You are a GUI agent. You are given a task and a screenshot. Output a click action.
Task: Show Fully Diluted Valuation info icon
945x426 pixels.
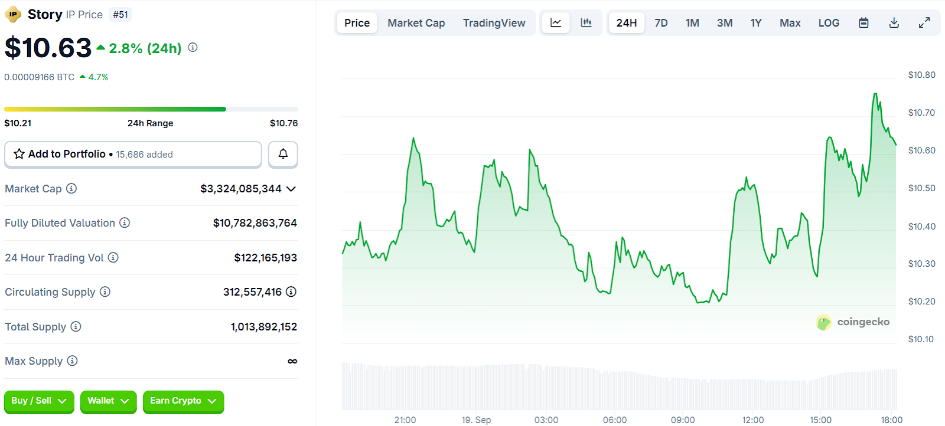coord(125,222)
